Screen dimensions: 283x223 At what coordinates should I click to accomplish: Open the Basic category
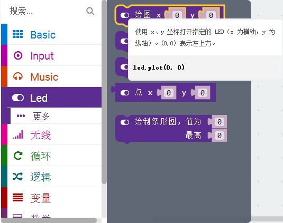click(51, 34)
